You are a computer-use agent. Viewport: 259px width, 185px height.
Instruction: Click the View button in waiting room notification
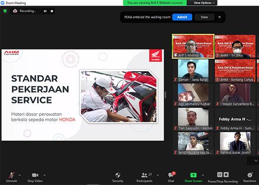coord(204,17)
